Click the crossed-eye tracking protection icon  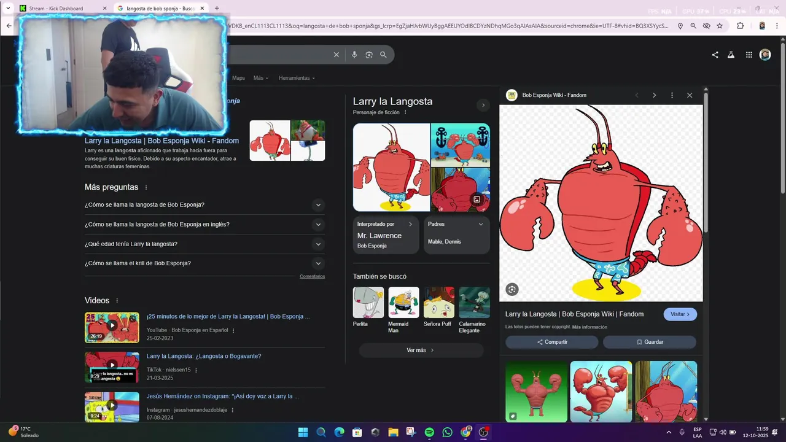pos(706,26)
